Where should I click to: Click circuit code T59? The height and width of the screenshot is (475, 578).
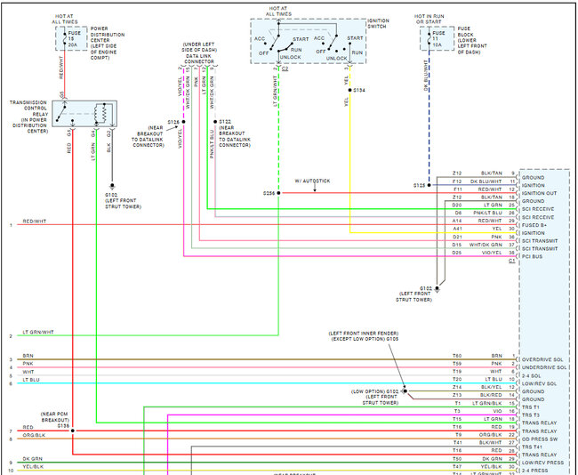[457, 364]
